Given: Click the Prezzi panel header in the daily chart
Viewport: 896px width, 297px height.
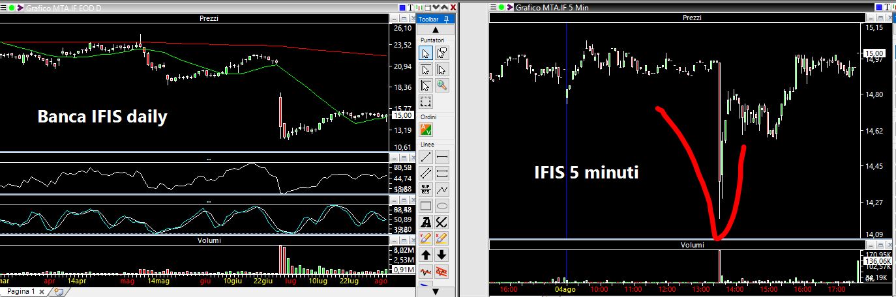Looking at the screenshot, I should [209, 18].
